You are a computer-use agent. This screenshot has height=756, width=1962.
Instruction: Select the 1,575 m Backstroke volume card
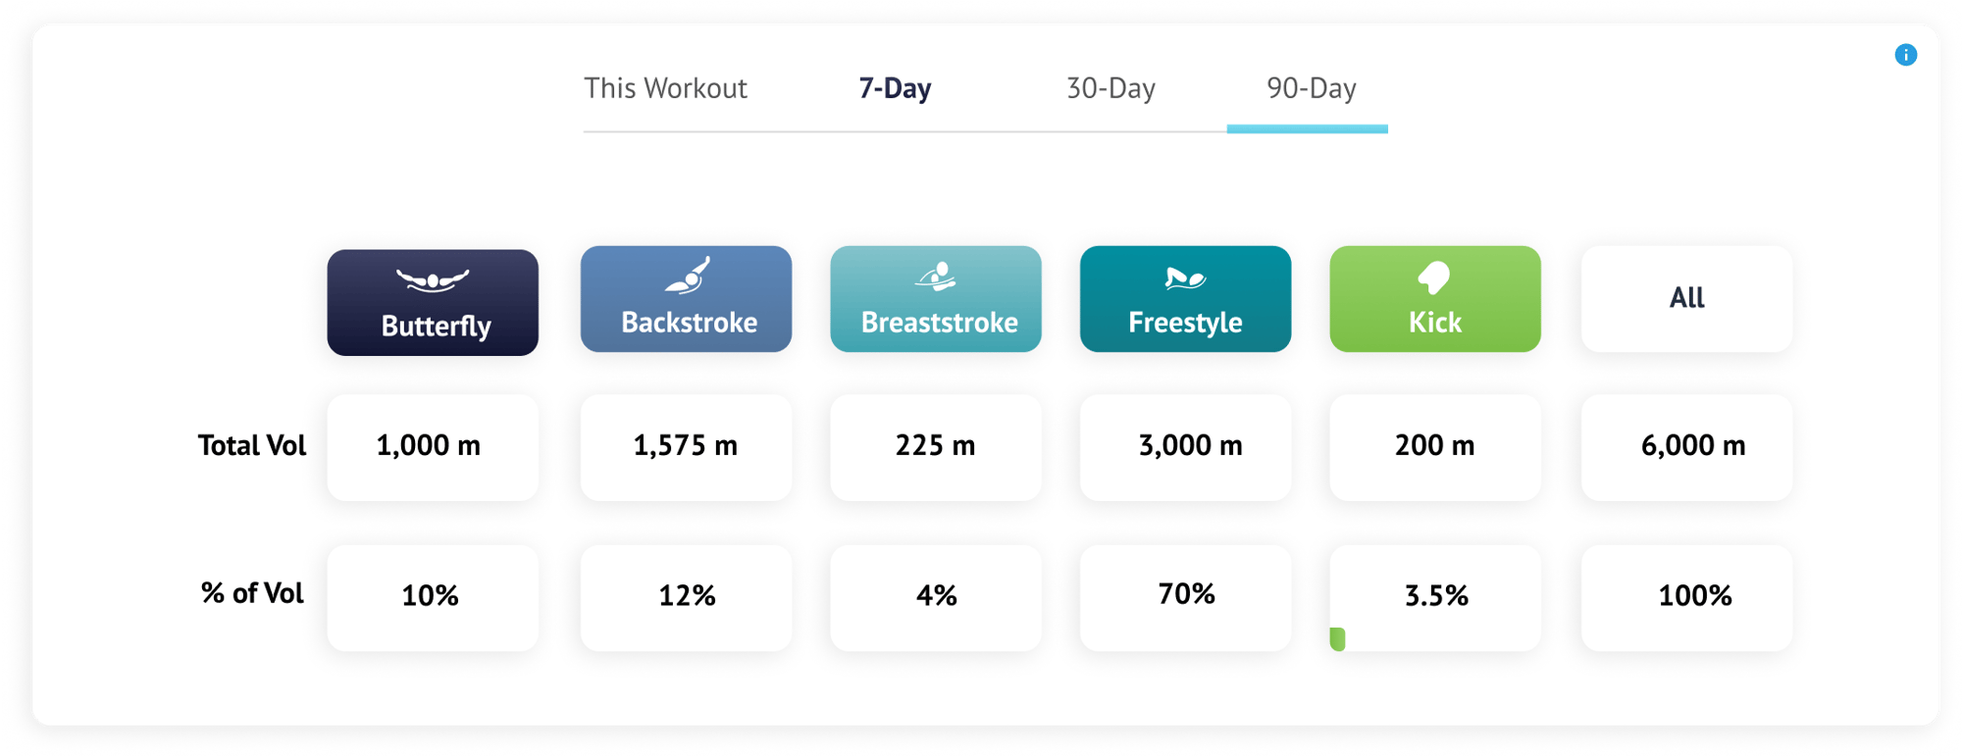tap(685, 447)
